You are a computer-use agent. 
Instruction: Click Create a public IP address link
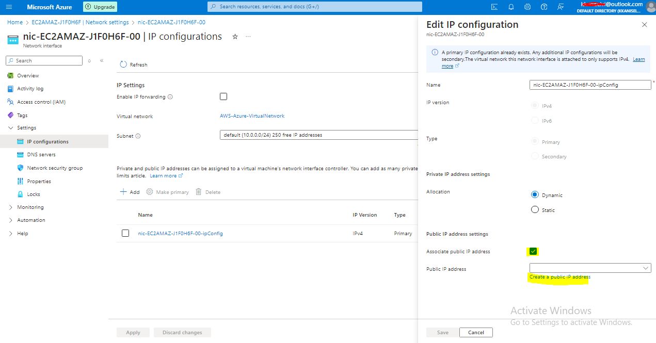(560, 277)
